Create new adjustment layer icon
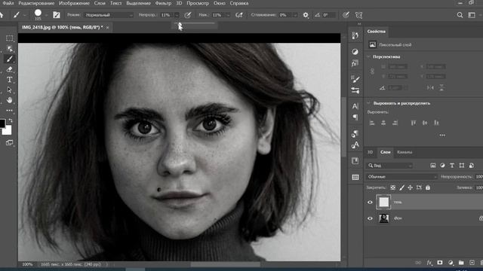Screen dimensions: 483x271 (451, 263)
